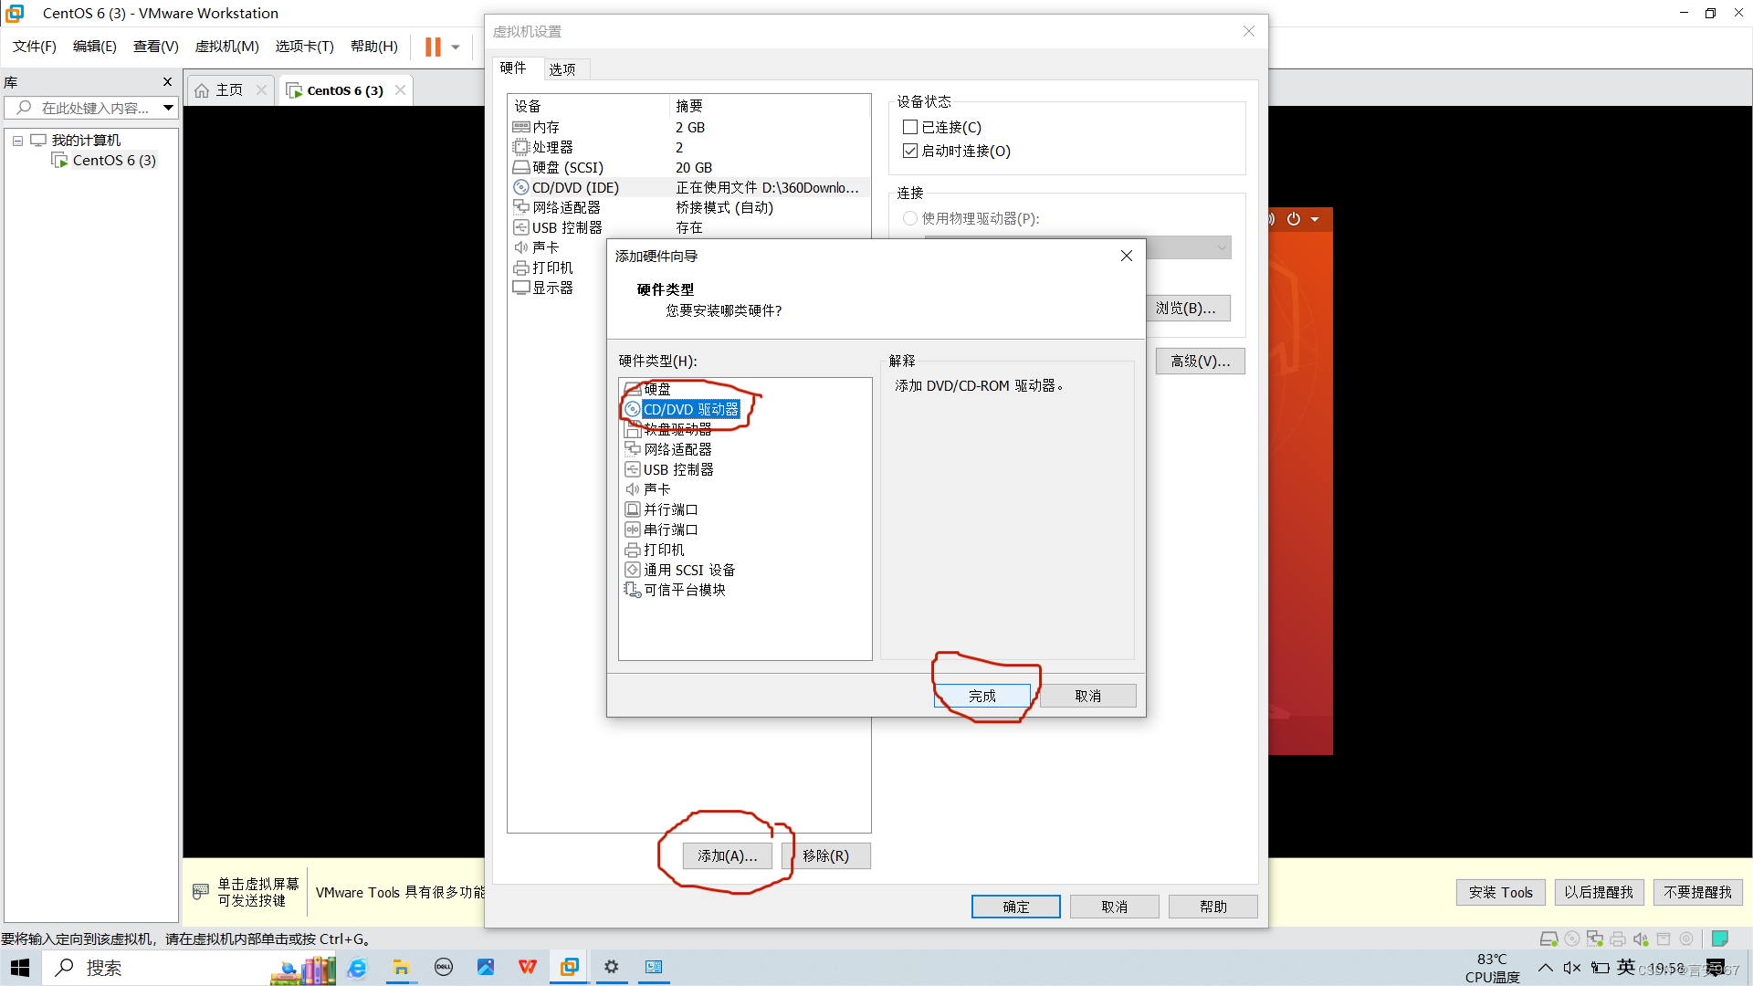Switch to the 选项 tab
This screenshot has height=986, width=1753.
[562, 69]
